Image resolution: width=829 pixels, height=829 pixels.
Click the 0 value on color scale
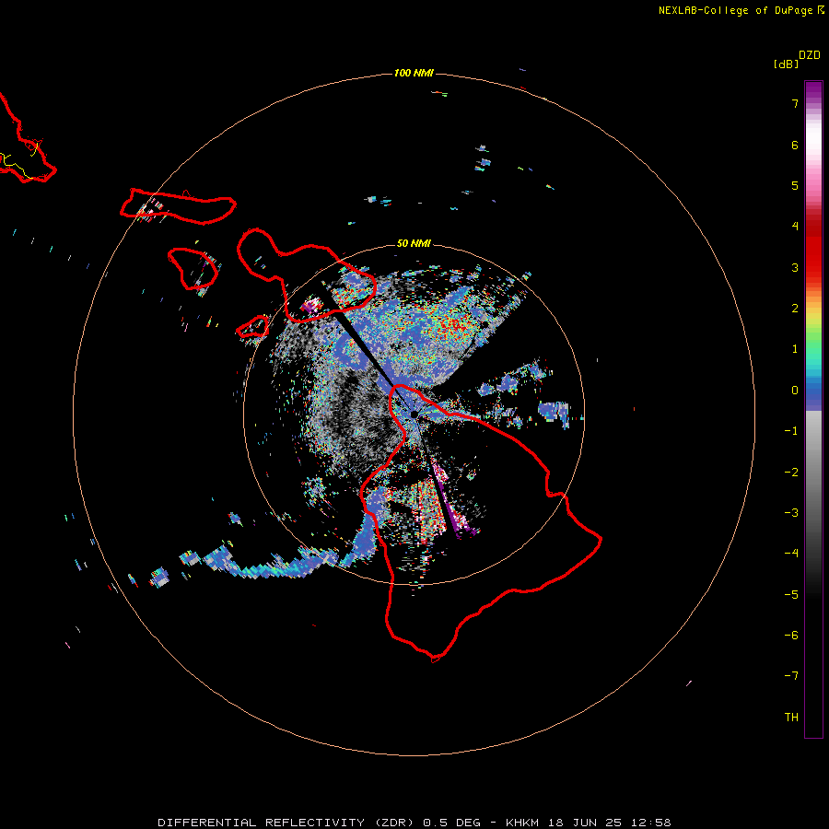click(x=795, y=391)
